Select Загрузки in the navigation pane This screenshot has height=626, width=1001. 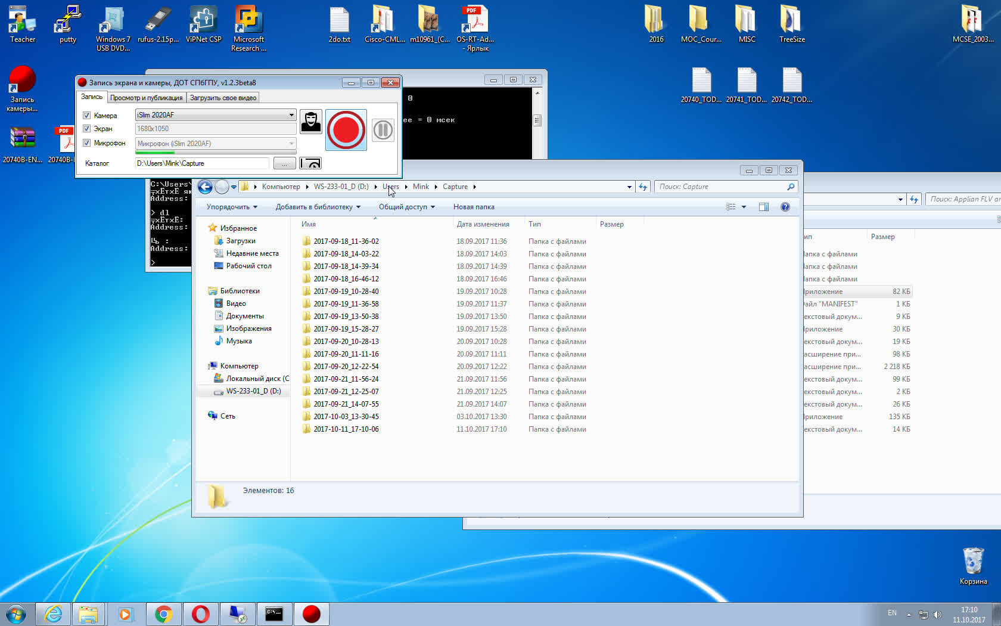(241, 241)
